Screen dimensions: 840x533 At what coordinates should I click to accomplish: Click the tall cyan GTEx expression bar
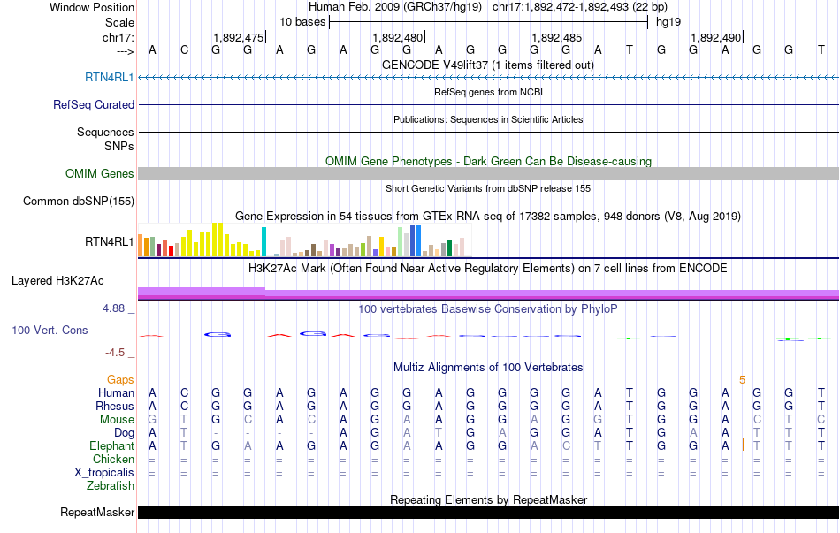[263, 241]
